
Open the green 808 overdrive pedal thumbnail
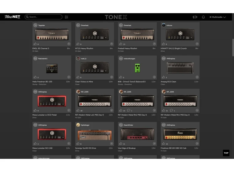pyautogui.click(x=137, y=68)
